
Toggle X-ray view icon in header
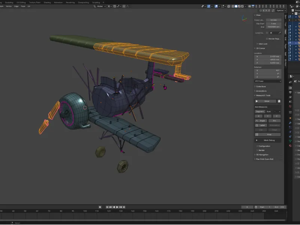pyautogui.click(x=229, y=6)
